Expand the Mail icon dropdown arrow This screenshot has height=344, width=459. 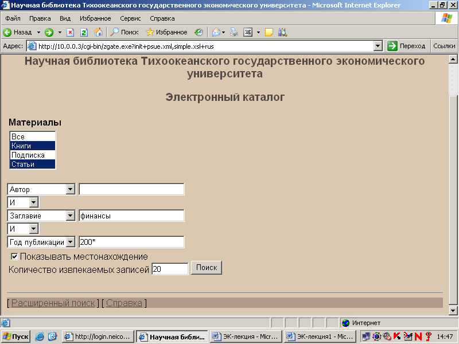(x=224, y=33)
